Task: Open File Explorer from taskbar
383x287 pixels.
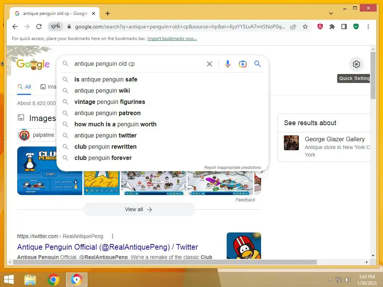Action: click(x=30, y=280)
